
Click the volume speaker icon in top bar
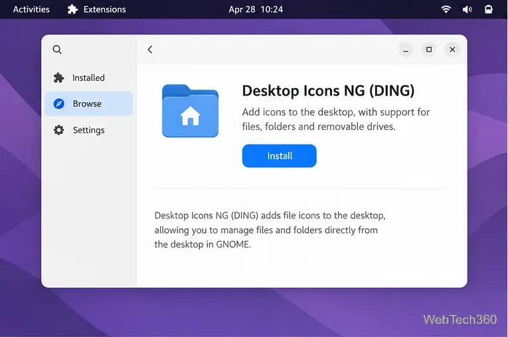[467, 9]
